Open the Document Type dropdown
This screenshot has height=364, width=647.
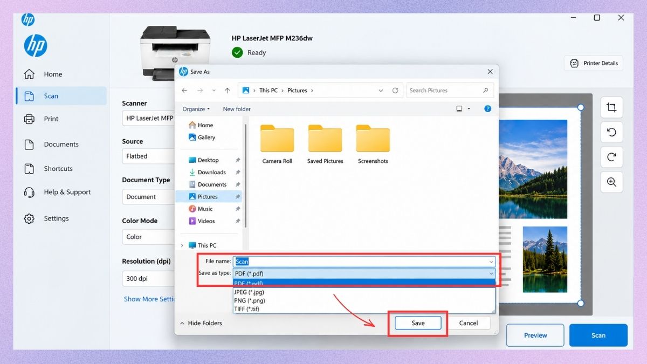coord(148,197)
